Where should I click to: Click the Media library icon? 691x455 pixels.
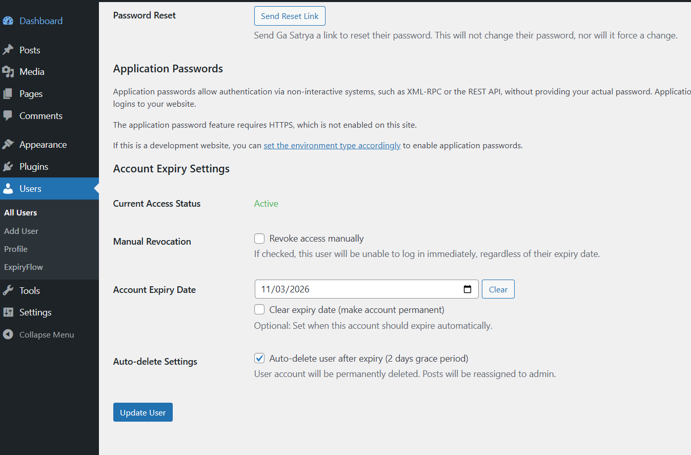point(8,72)
